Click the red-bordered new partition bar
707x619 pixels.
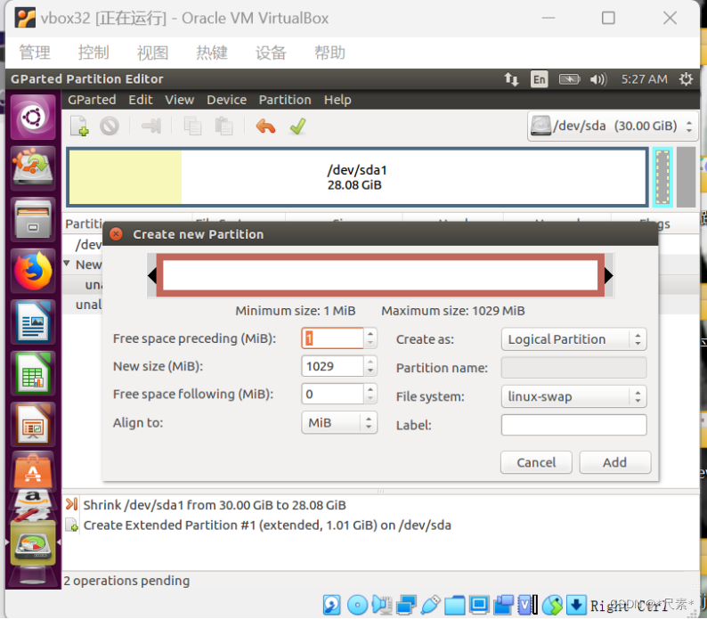click(380, 275)
